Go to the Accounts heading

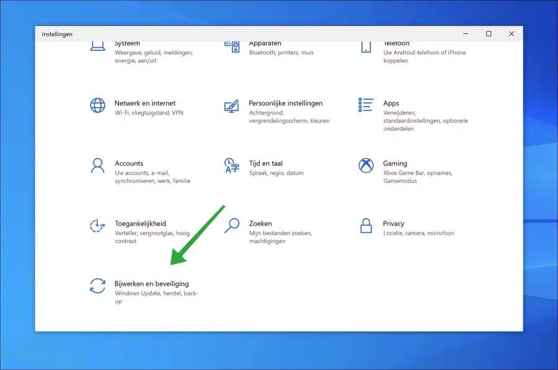tap(129, 163)
